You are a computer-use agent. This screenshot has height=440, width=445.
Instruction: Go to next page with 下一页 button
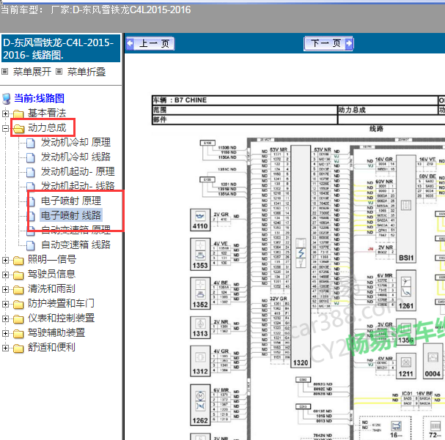pyautogui.click(x=328, y=44)
